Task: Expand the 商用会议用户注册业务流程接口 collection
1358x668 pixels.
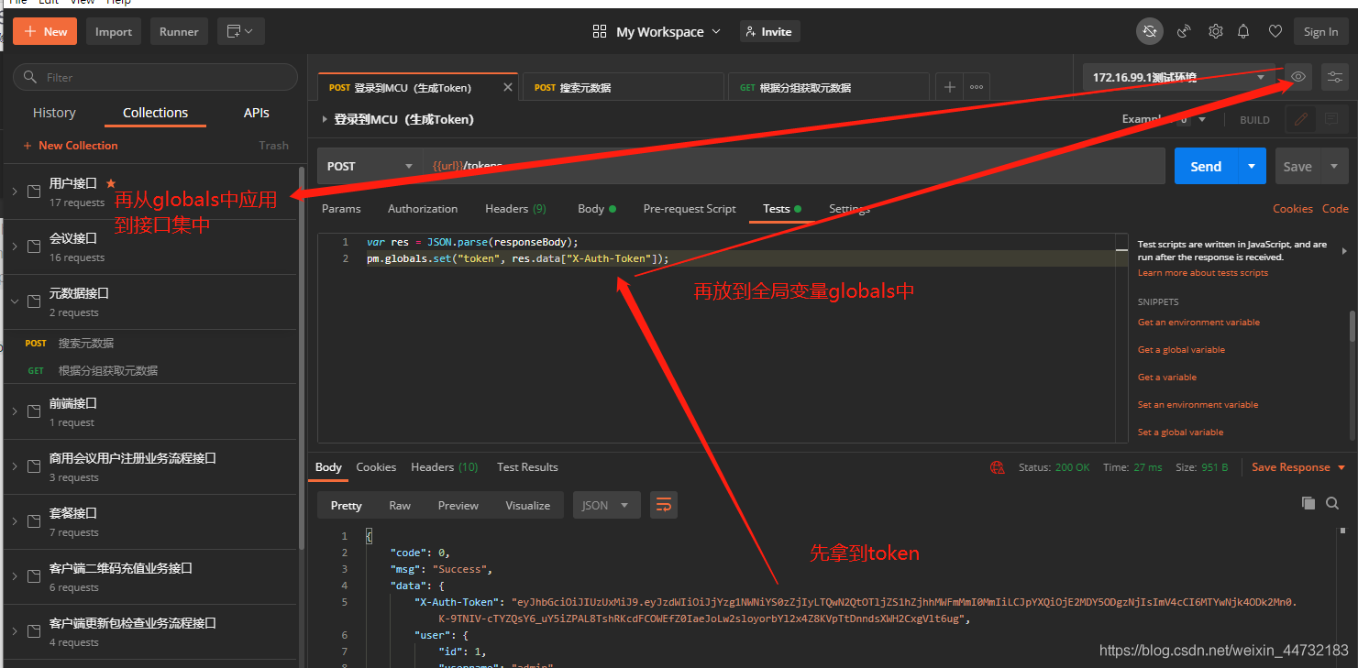Action: click(x=15, y=466)
